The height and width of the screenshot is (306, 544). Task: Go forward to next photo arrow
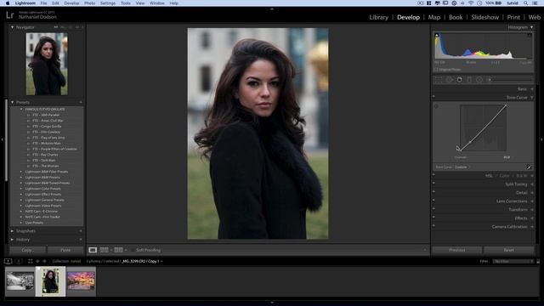(44, 261)
